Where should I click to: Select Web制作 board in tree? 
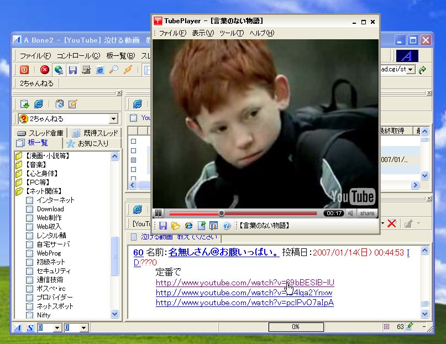pos(49,218)
